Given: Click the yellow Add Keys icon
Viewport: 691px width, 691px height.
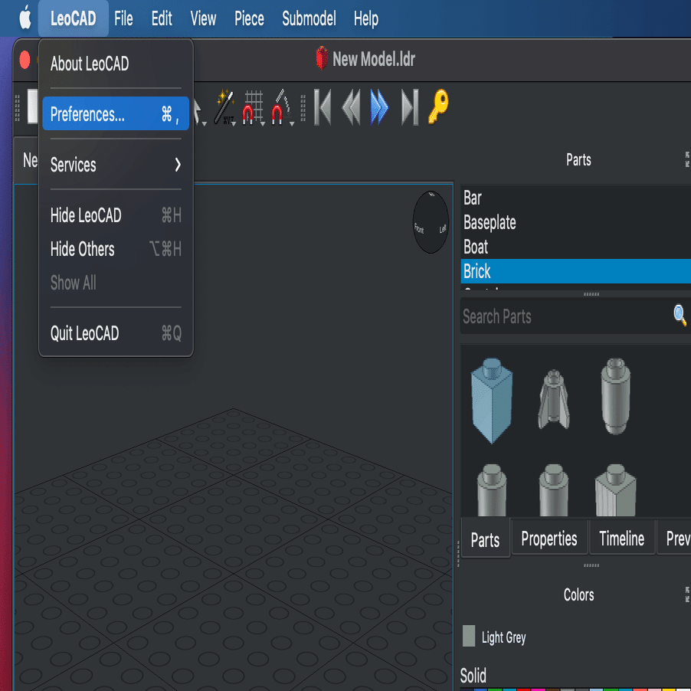Looking at the screenshot, I should point(438,106).
